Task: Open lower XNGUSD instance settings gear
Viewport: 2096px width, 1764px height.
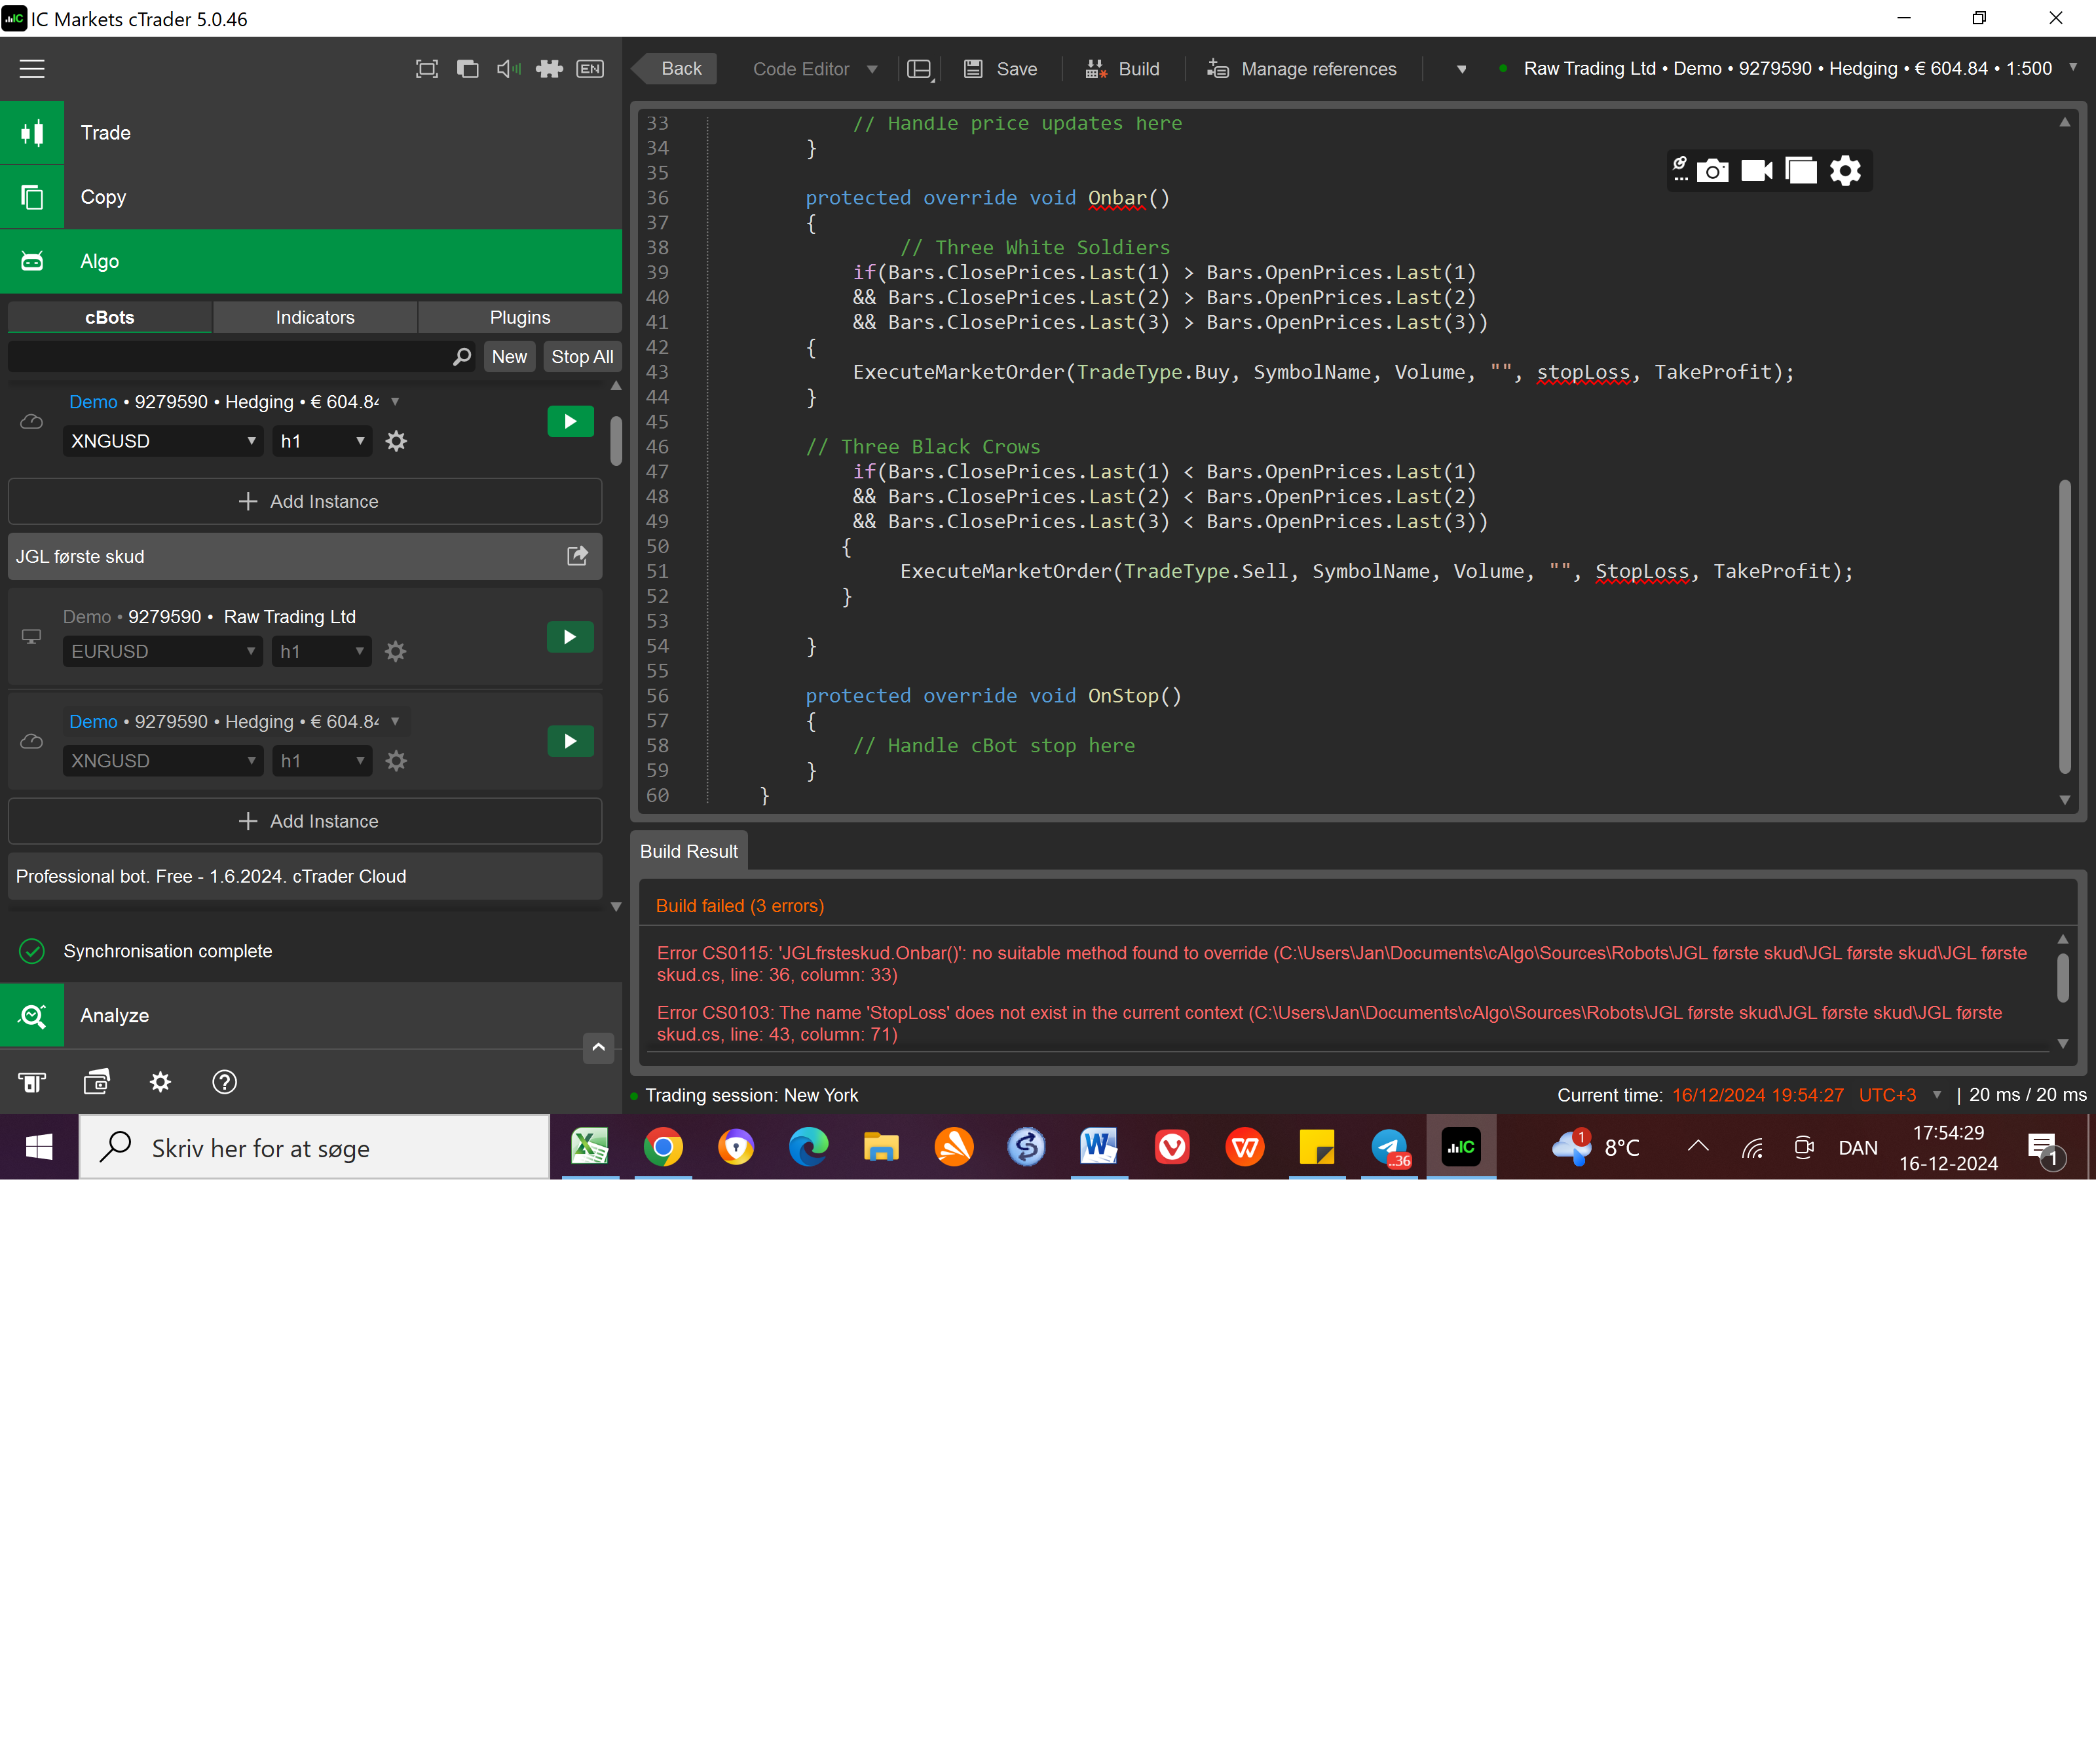Action: 396,761
